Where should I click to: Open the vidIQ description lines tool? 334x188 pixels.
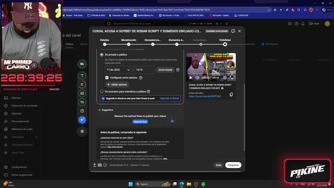pos(82,85)
